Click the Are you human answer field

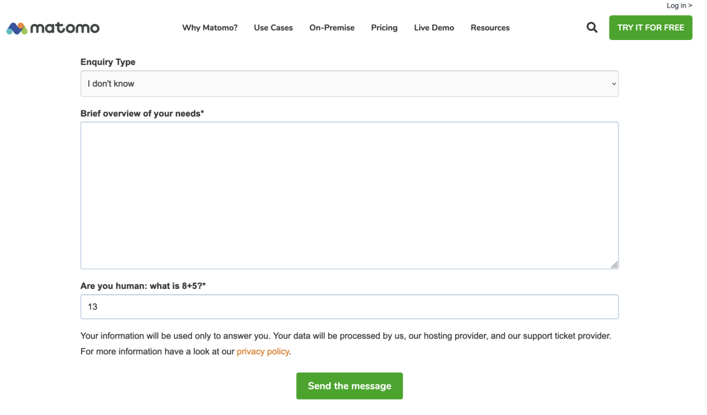pyautogui.click(x=349, y=307)
